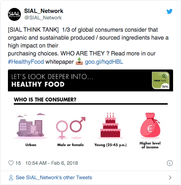The image size is (181, 185).
Task: Click the SIAL round profile avatar
Action: coord(14,14)
